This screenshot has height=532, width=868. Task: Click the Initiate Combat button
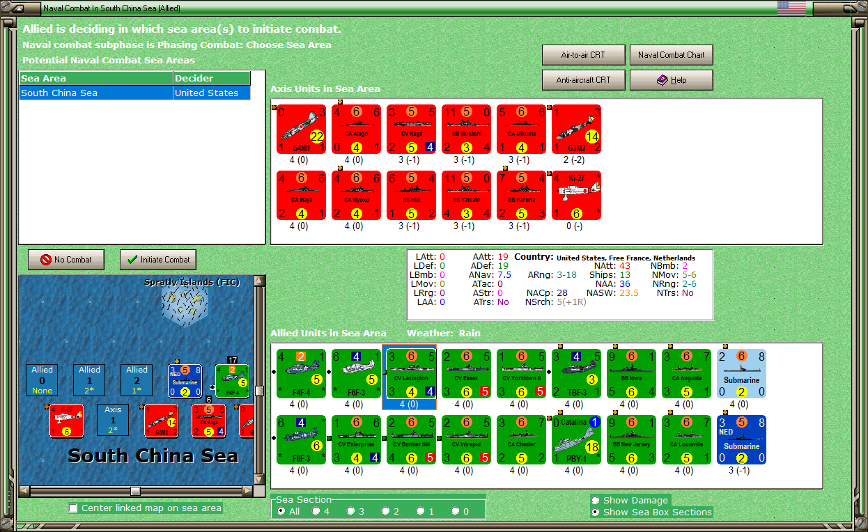(158, 260)
